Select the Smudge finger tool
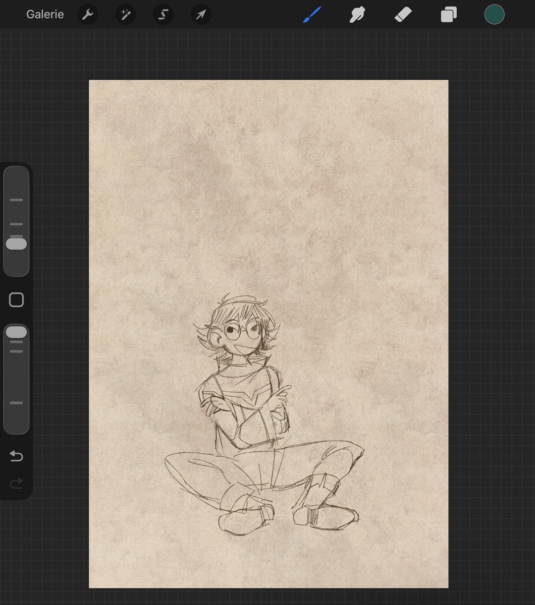 [x=357, y=15]
